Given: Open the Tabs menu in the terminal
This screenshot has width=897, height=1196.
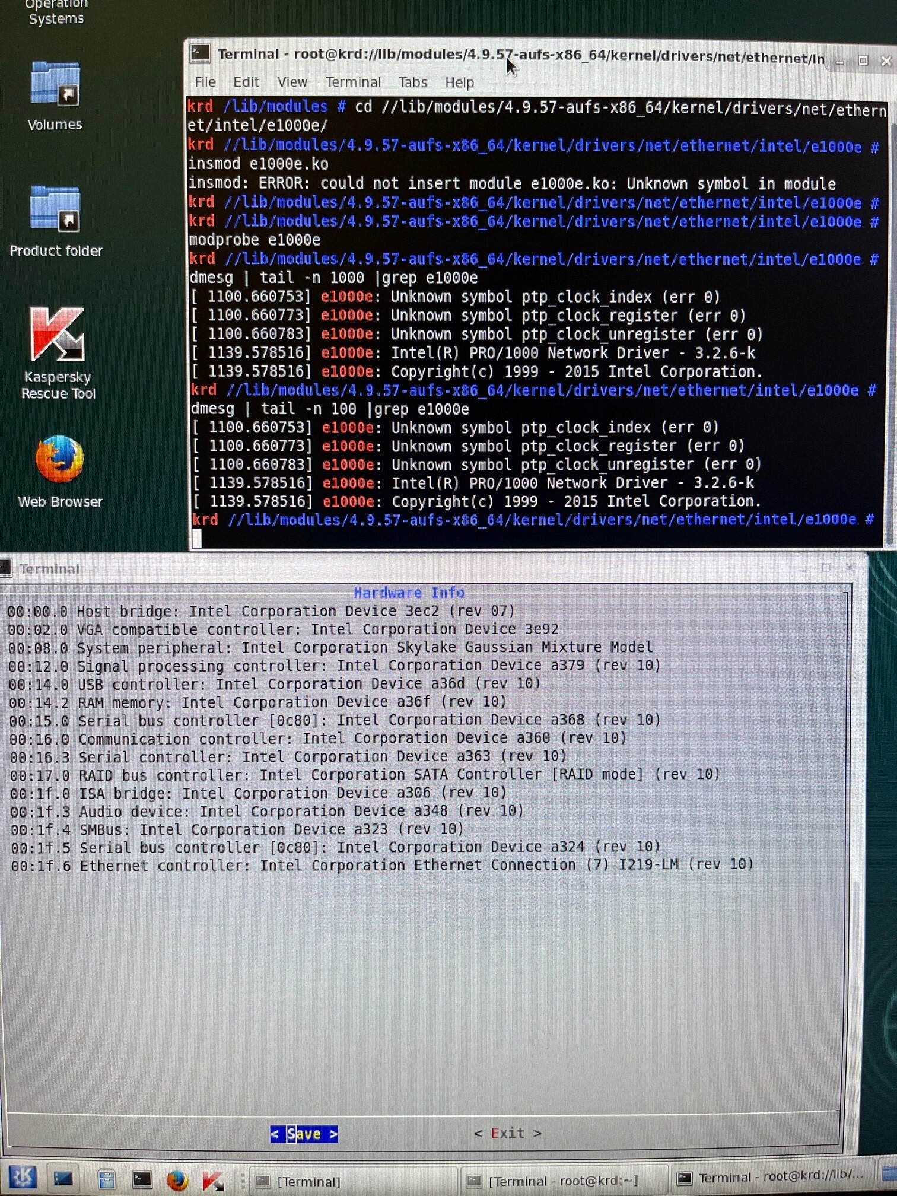Looking at the screenshot, I should (x=413, y=82).
